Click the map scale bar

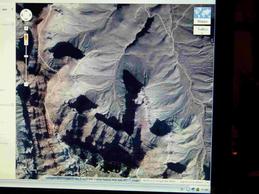27,170
